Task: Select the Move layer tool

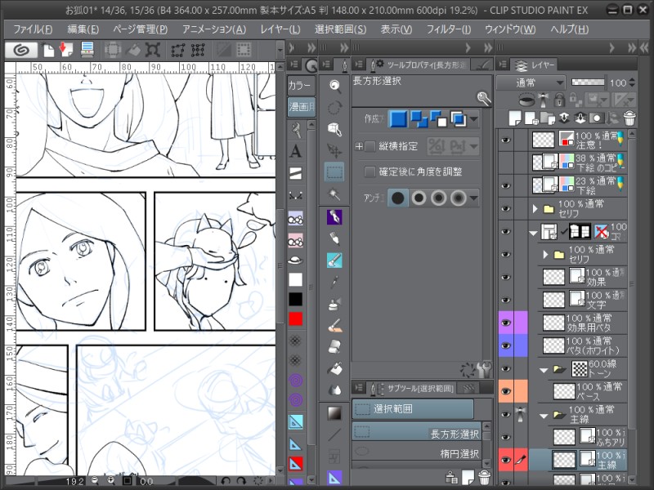Action: [x=334, y=150]
